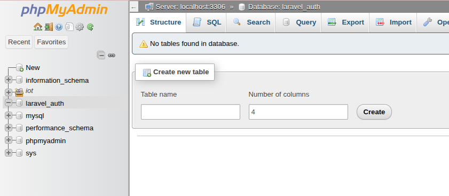Collapse the laravel_auth database node
Screen dimensions: 449x196
(x=9, y=103)
